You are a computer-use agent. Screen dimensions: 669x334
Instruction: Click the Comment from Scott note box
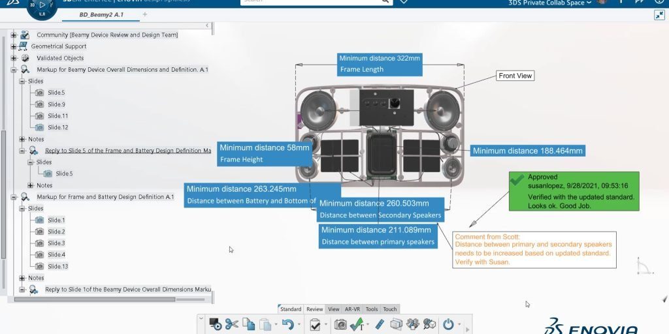coord(534,250)
